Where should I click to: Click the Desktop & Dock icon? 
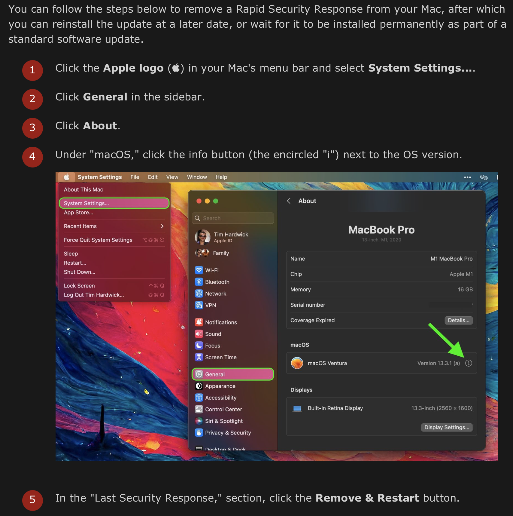point(199,449)
